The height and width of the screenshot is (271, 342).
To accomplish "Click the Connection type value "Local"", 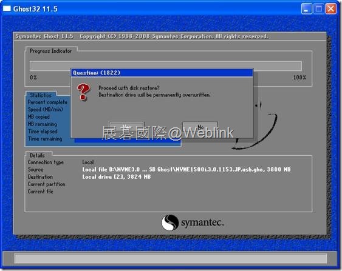I will (88, 162).
